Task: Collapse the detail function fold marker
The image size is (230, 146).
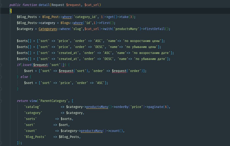Action: [1, 5]
